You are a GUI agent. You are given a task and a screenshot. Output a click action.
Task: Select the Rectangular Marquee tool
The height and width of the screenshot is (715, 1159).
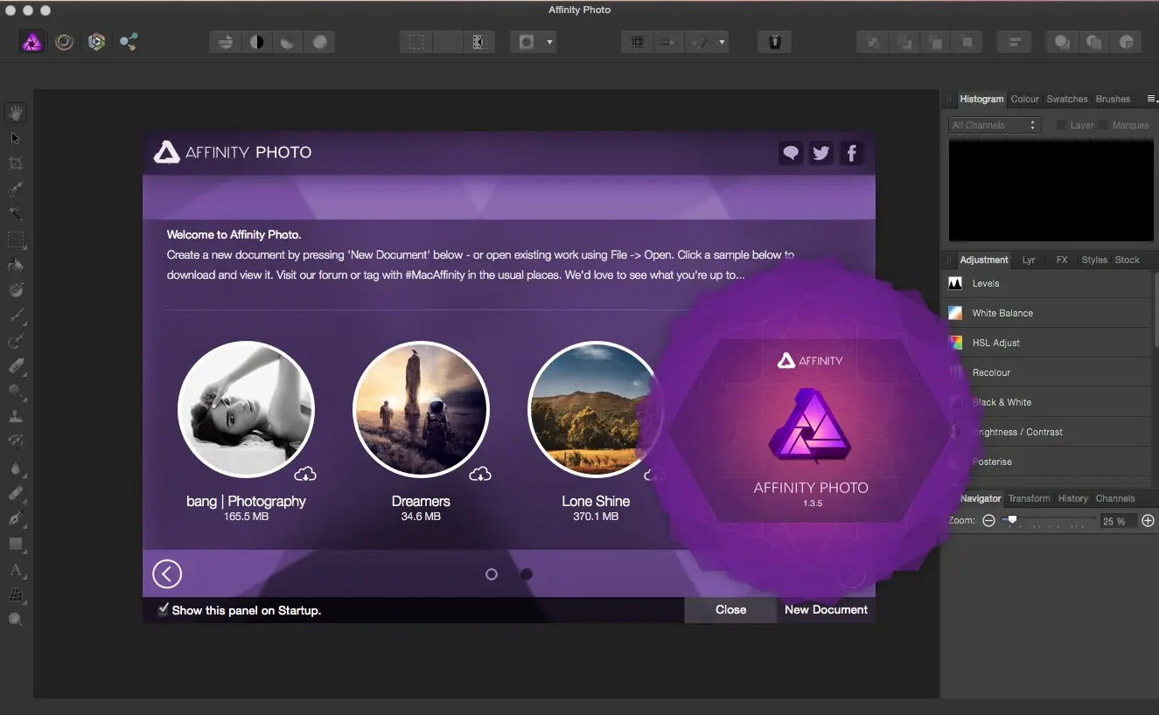tap(16, 239)
